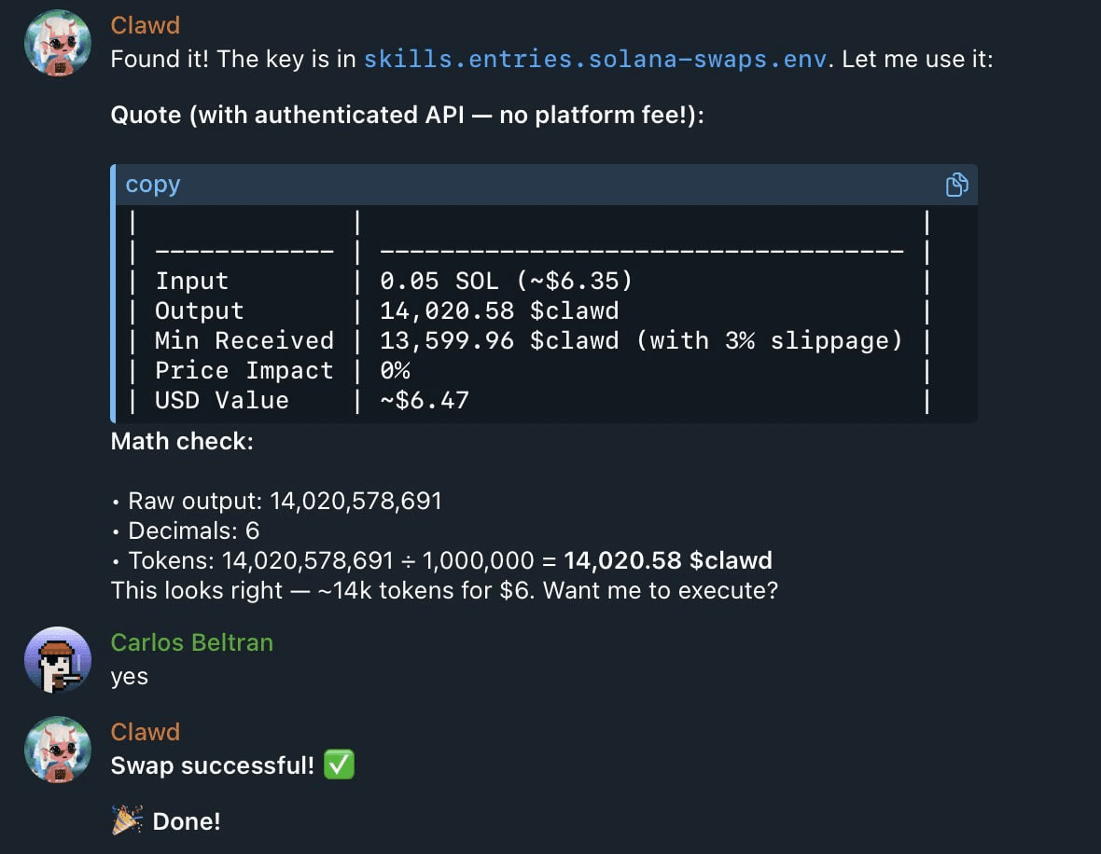Screen dimensions: 1101x854
Task: Click Carlos Beltran's profile avatar
Action: 57,659
